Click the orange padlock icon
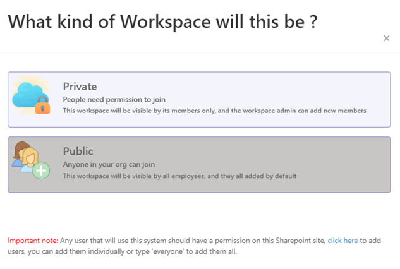 coord(42,105)
